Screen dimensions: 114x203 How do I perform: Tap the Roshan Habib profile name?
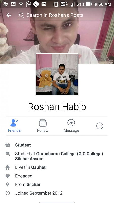(x=57, y=107)
